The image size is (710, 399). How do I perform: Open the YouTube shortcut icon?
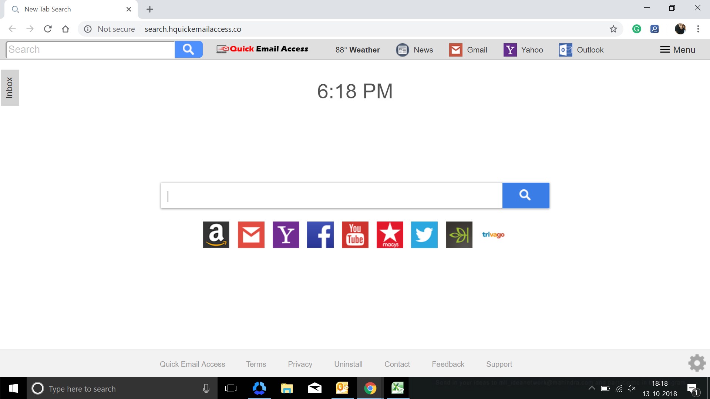(x=355, y=234)
